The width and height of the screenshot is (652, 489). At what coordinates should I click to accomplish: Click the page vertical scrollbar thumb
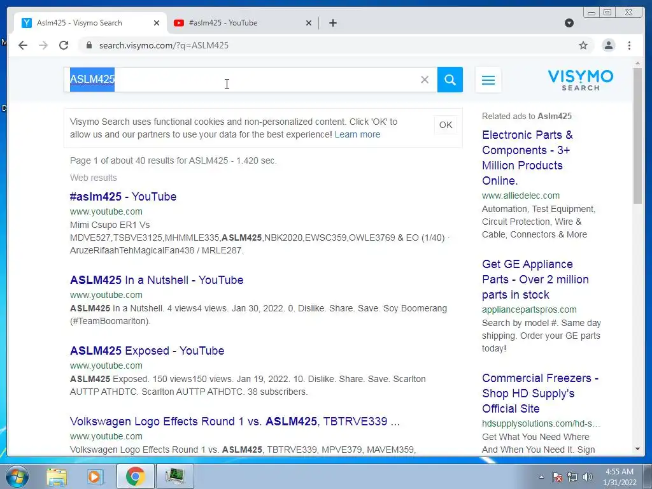[637, 136]
